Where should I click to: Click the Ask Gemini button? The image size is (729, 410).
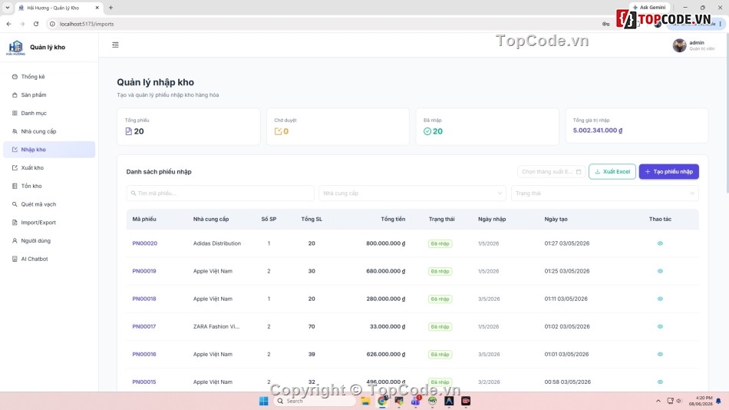[x=649, y=8]
